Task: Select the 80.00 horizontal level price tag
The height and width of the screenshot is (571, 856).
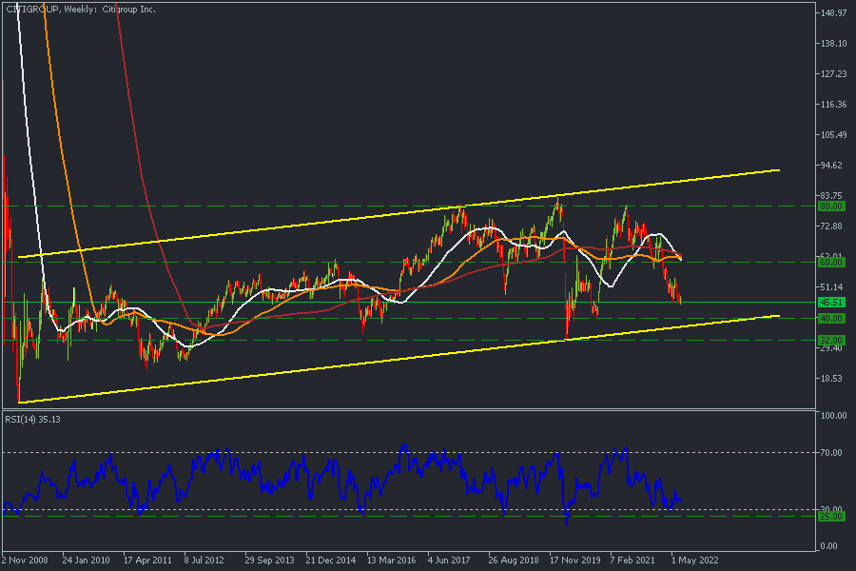Action: (x=832, y=206)
